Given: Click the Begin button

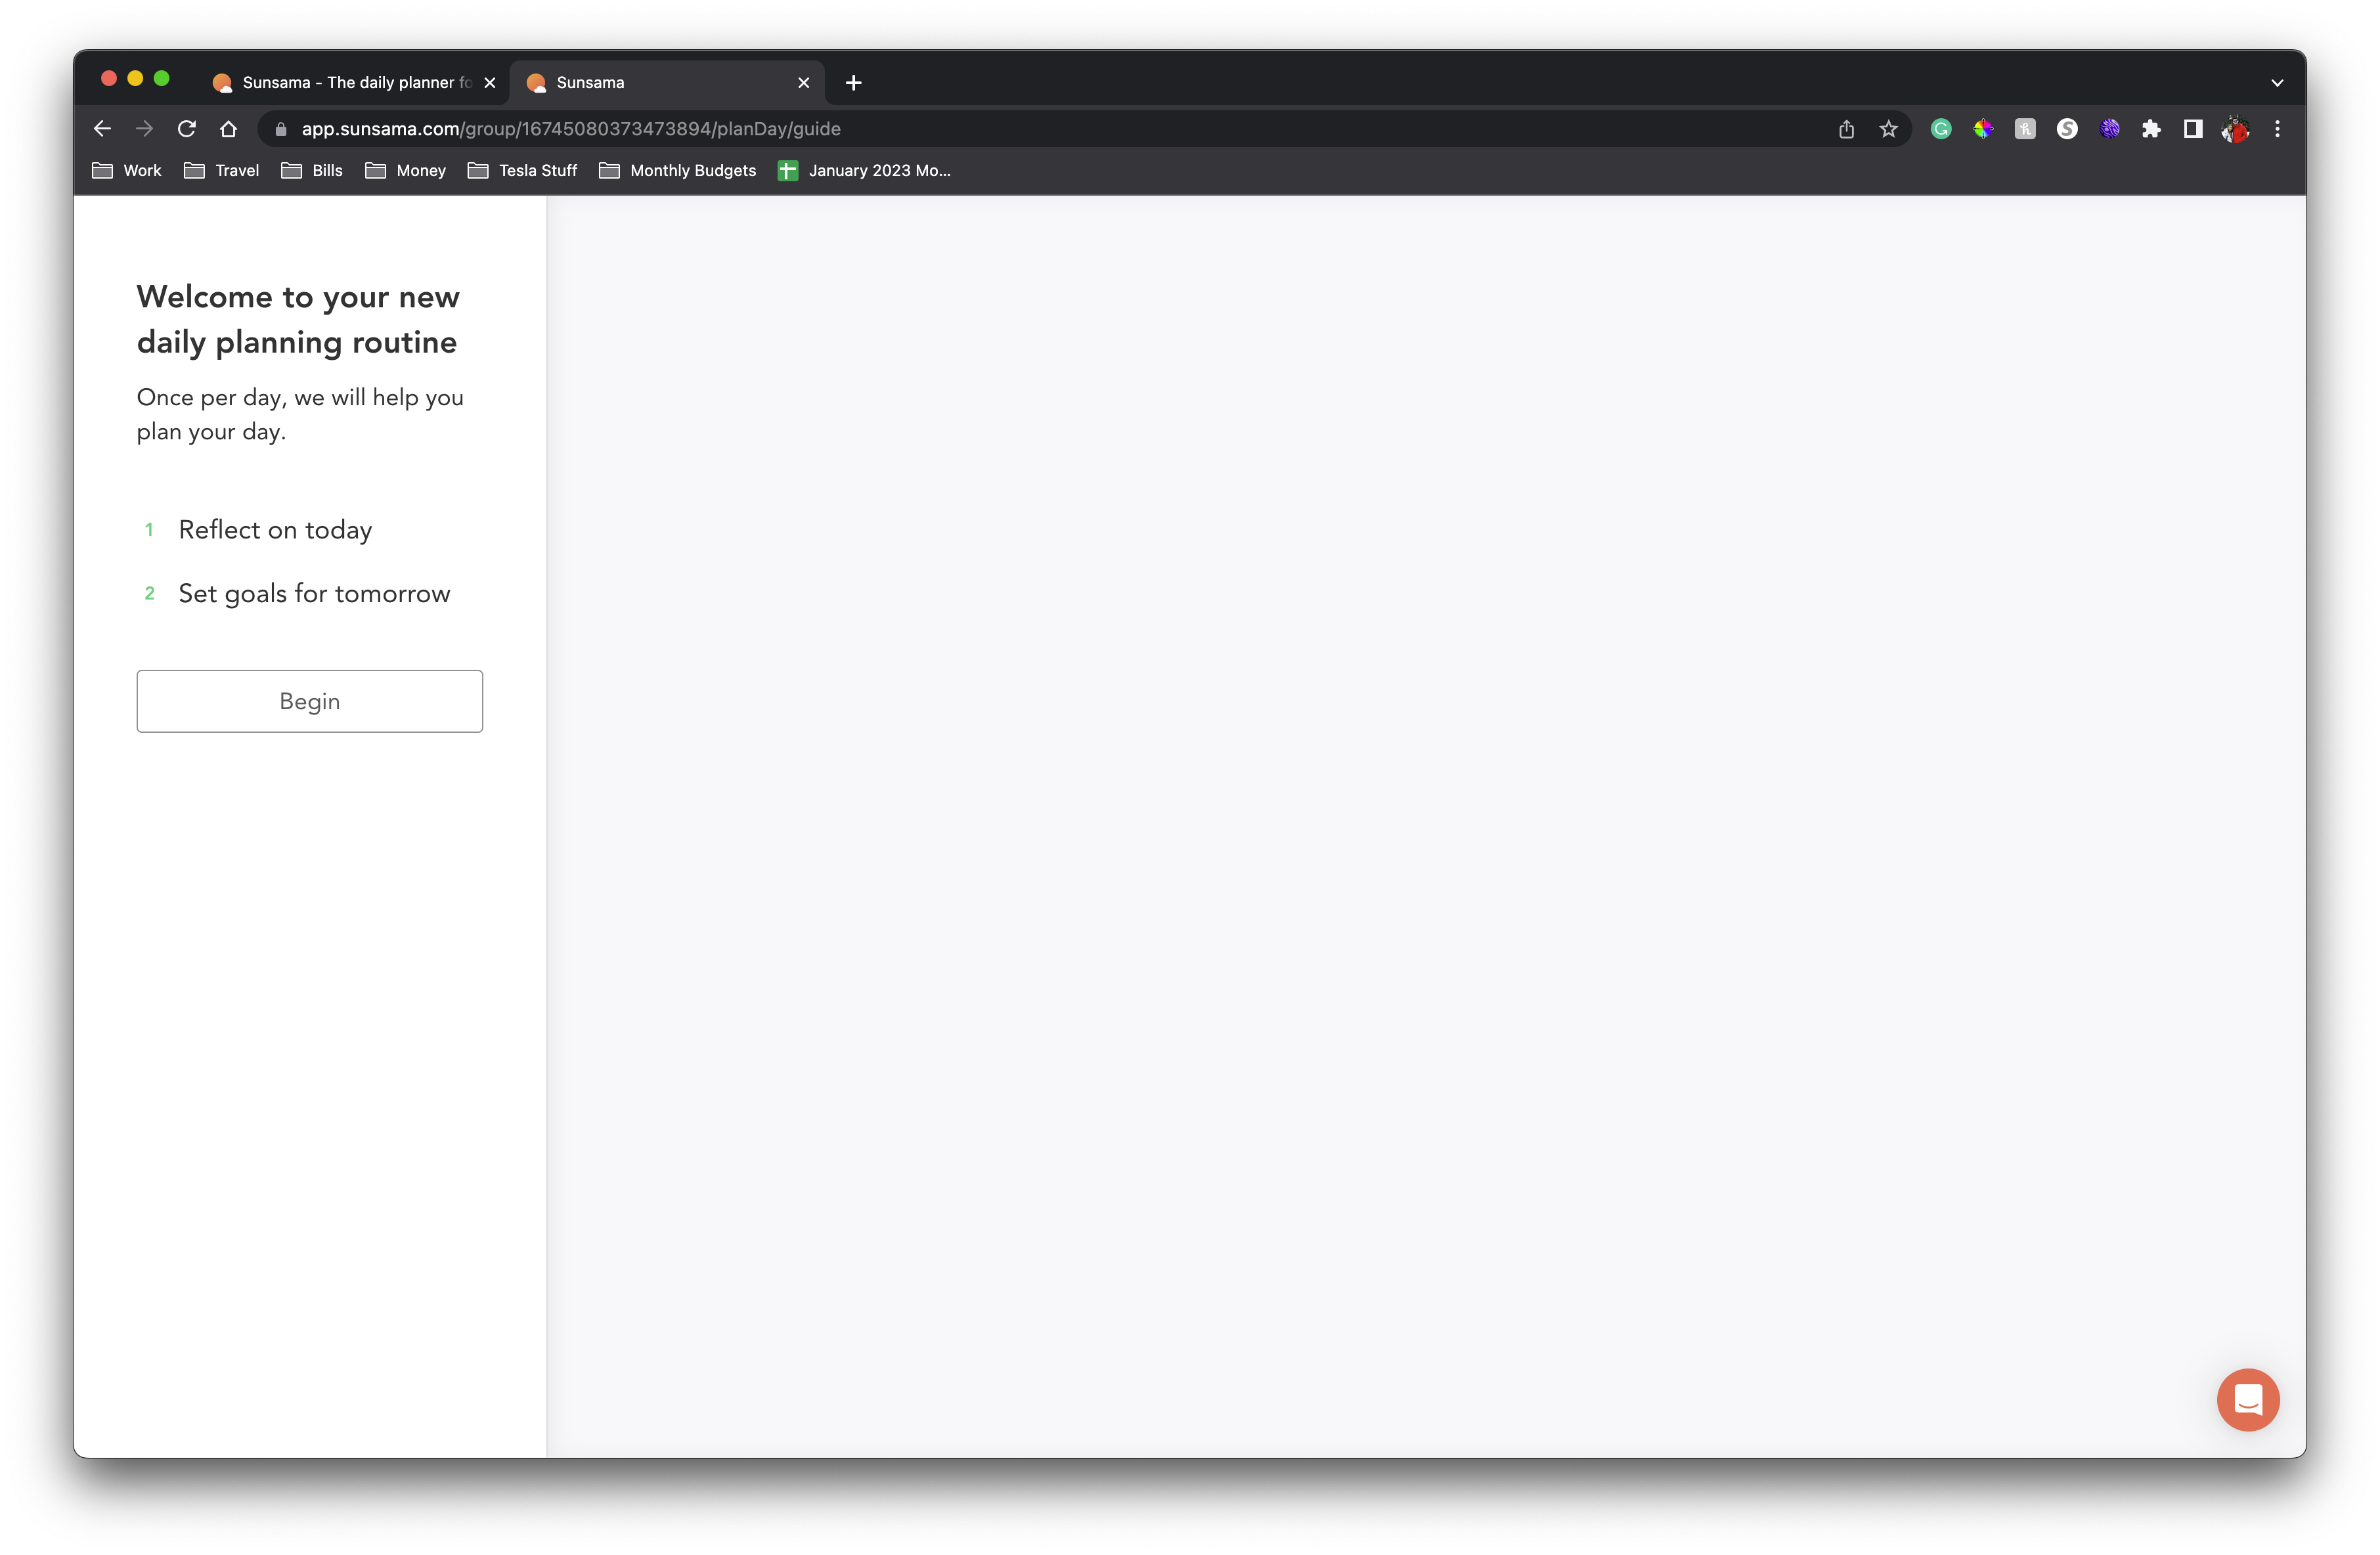Looking at the screenshot, I should pyautogui.click(x=309, y=701).
